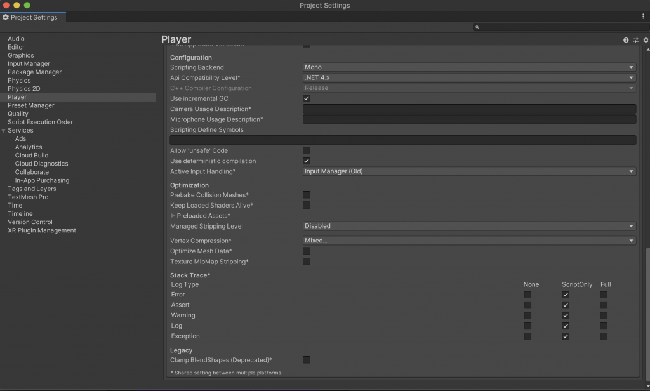Open Player settings help via question mark icon
650x391 pixels.
tap(626, 39)
